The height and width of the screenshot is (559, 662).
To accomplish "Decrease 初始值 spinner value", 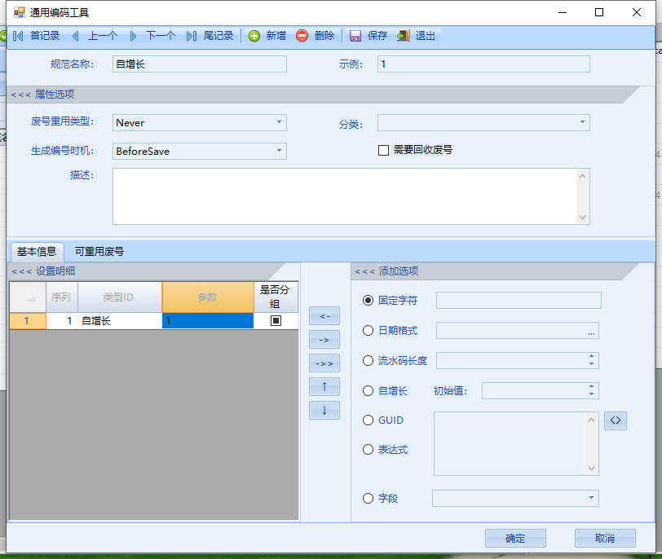I will pyautogui.click(x=592, y=394).
